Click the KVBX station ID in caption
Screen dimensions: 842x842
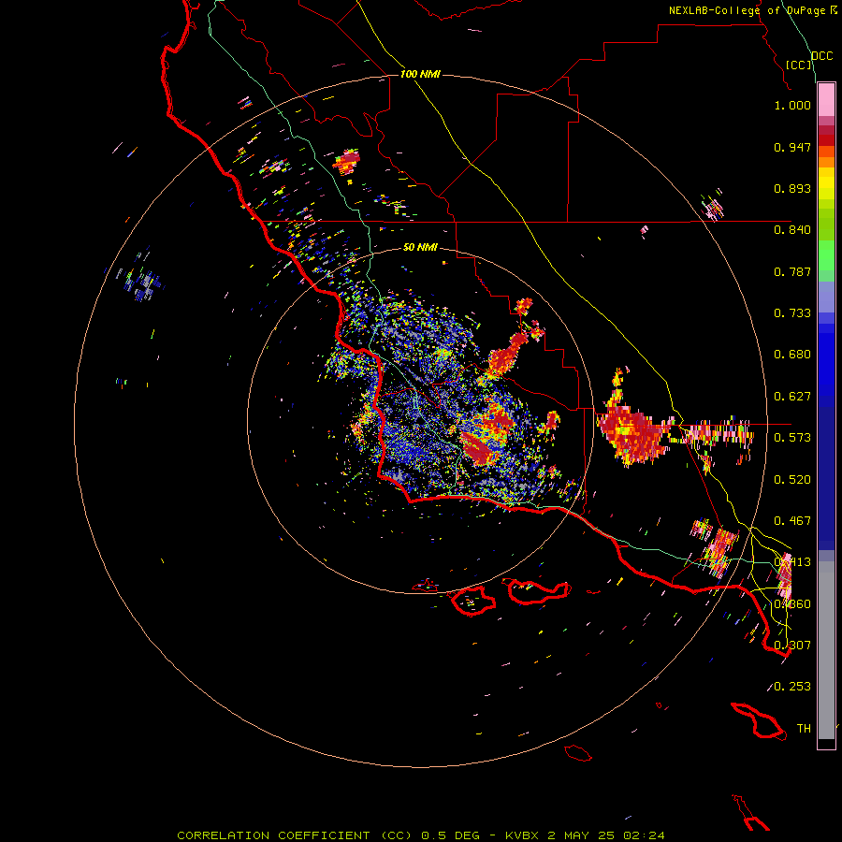click(522, 835)
